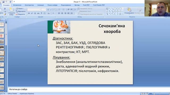Copy selection with the Copy icon
Viewport: 170px width, 95px height.
[x=5, y=11]
